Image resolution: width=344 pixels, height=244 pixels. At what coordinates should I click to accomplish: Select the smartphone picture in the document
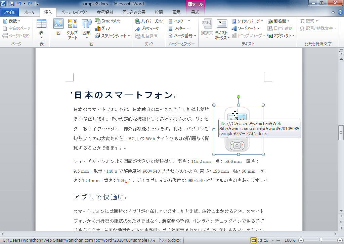239,130
